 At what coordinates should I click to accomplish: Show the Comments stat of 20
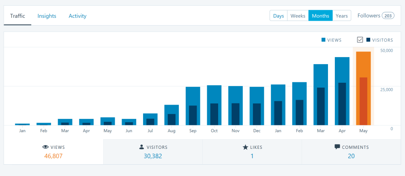pos(351,156)
